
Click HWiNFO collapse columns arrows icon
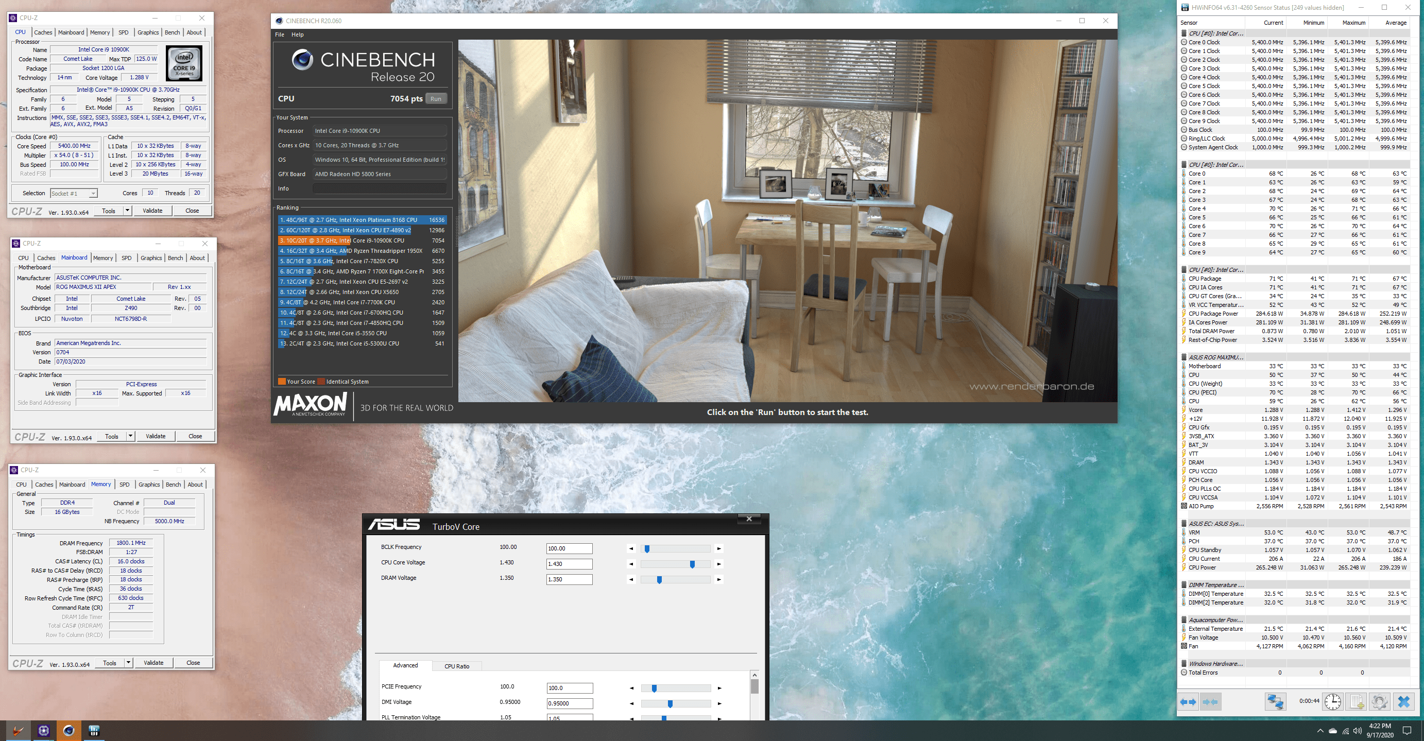[x=1210, y=702]
